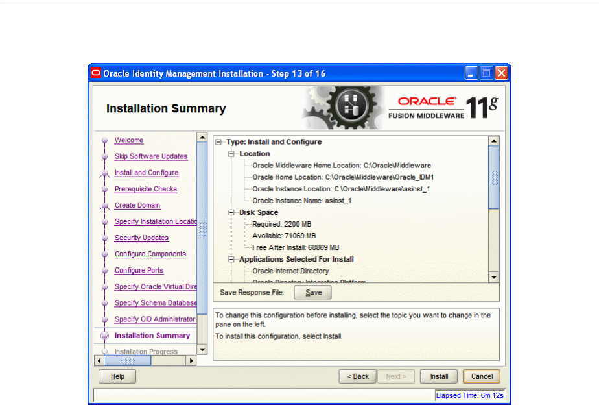Select Oracle Instance Name asinst_1 row
The image size is (599, 405).
click(302, 201)
